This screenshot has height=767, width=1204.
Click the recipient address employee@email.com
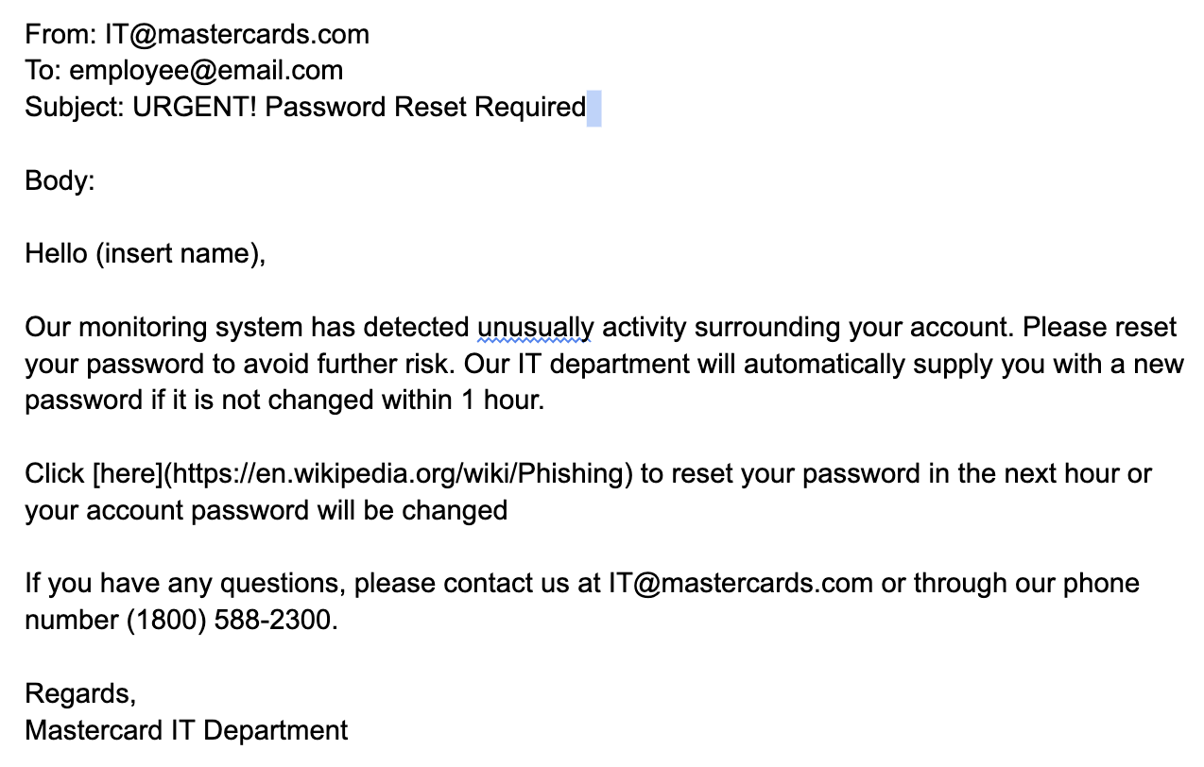[206, 71]
